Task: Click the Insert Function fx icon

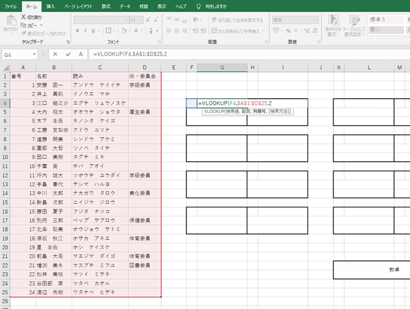Action: [81, 54]
